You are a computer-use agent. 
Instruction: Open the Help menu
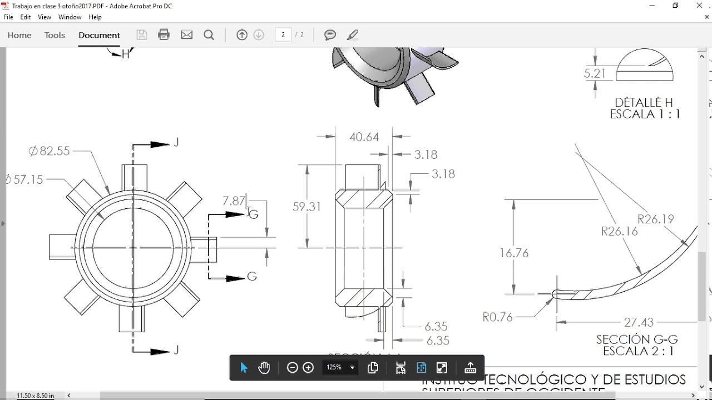tap(95, 17)
